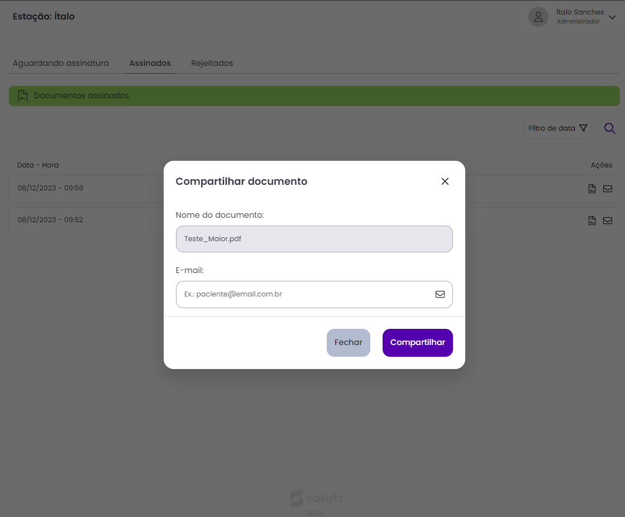This screenshot has width=625, height=517.
Task: Focus the E-mail input field
Action: click(304, 294)
